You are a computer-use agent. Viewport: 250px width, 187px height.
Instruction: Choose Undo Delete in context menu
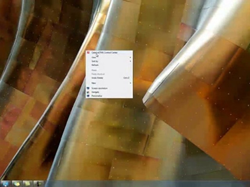click(x=109, y=78)
